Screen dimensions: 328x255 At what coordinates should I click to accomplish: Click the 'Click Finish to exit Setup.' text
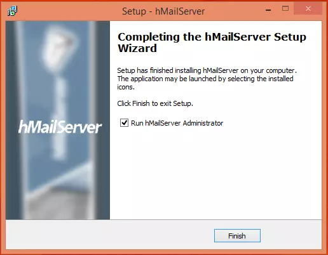pos(155,103)
